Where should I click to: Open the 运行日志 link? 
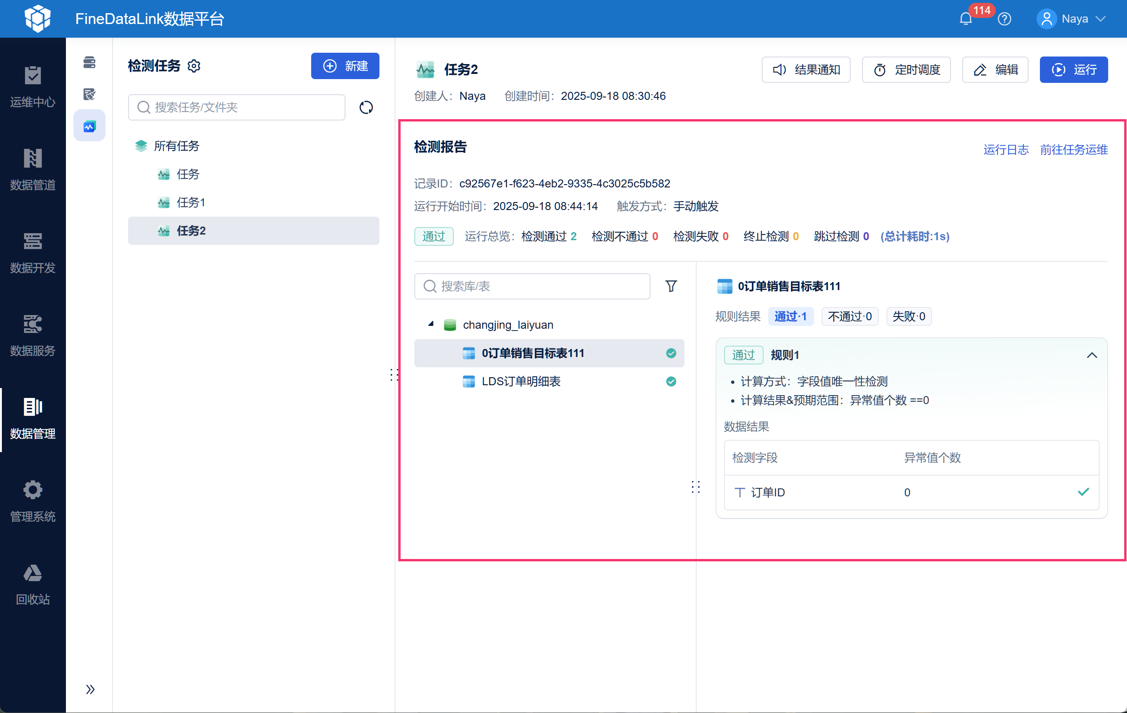point(1006,150)
